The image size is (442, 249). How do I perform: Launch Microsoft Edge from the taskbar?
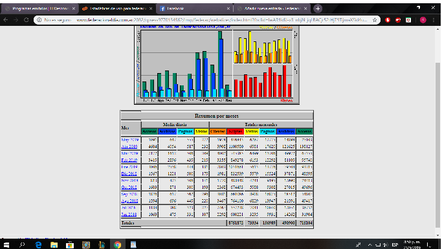click(38, 244)
